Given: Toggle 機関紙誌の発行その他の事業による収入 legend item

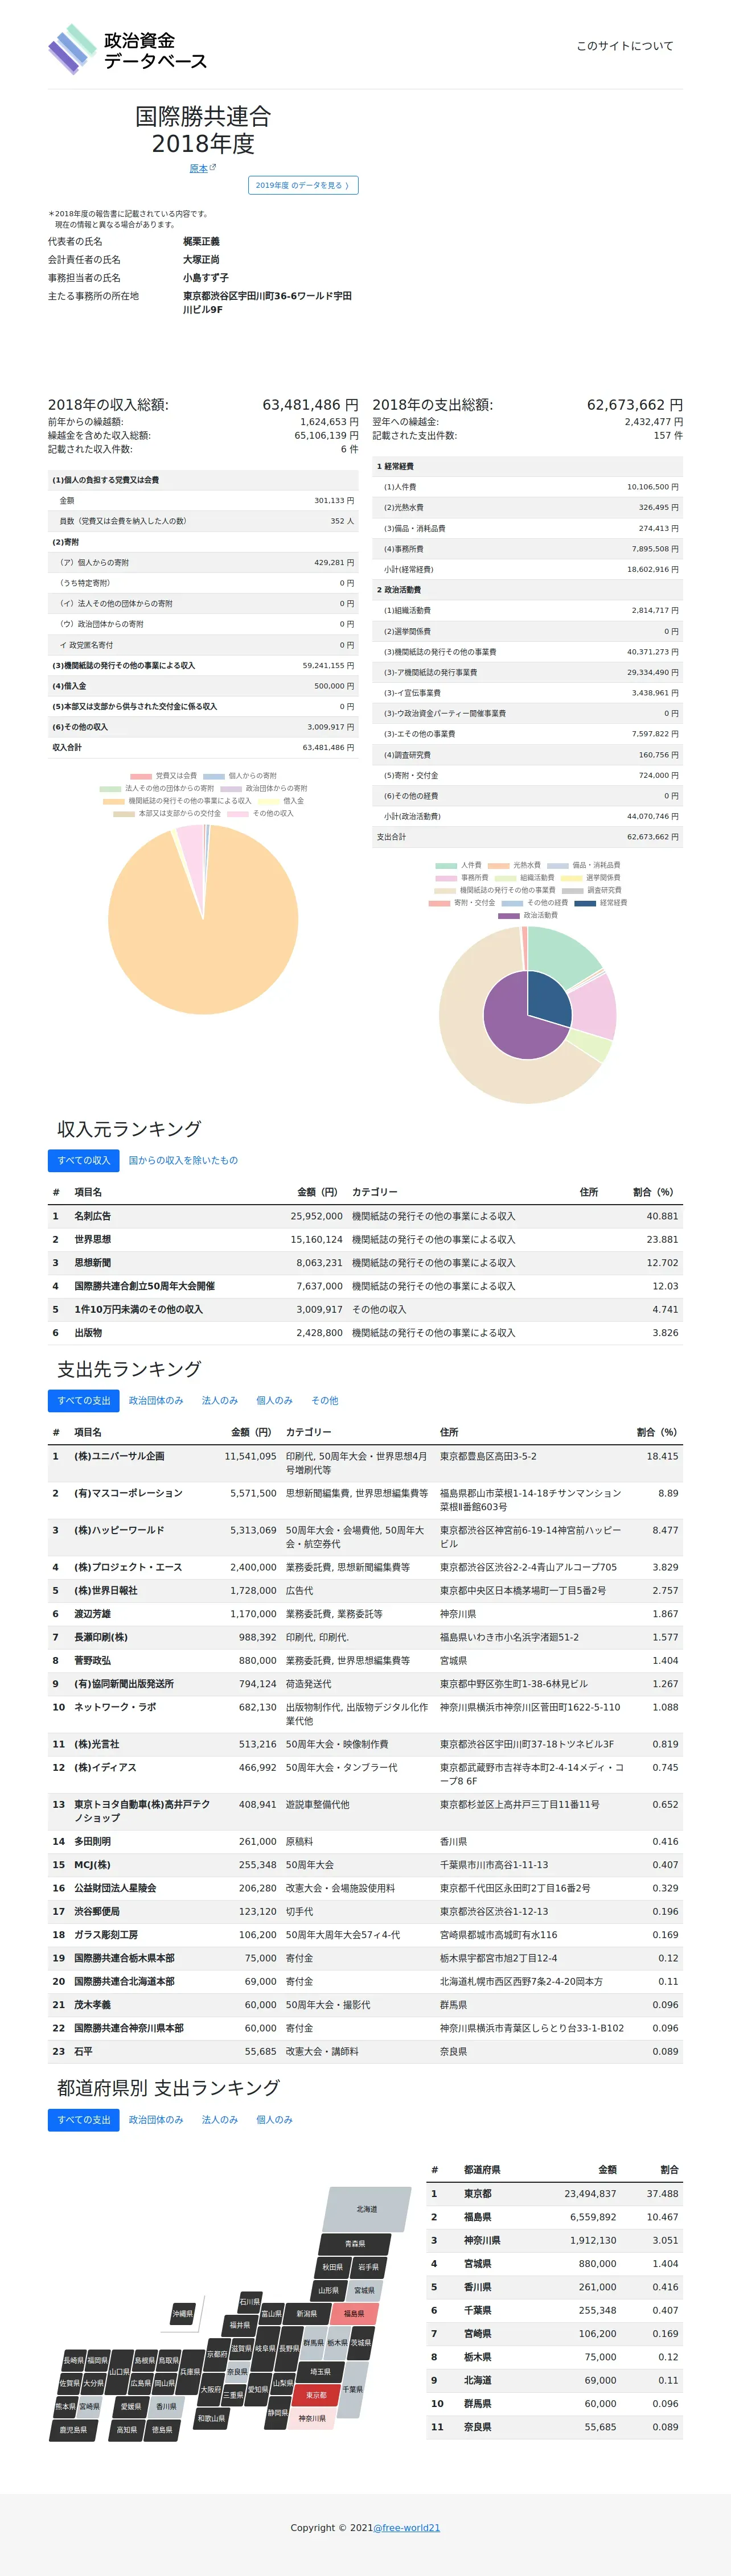Looking at the screenshot, I should point(177,801).
